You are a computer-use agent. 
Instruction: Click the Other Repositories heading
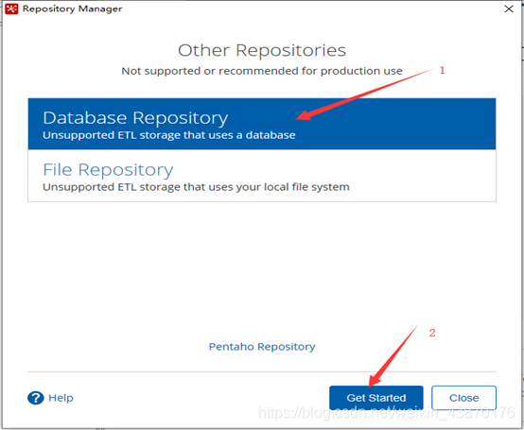262,50
